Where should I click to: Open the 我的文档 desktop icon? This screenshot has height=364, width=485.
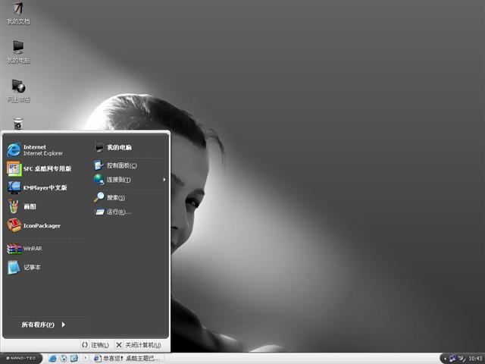pyautogui.click(x=18, y=13)
